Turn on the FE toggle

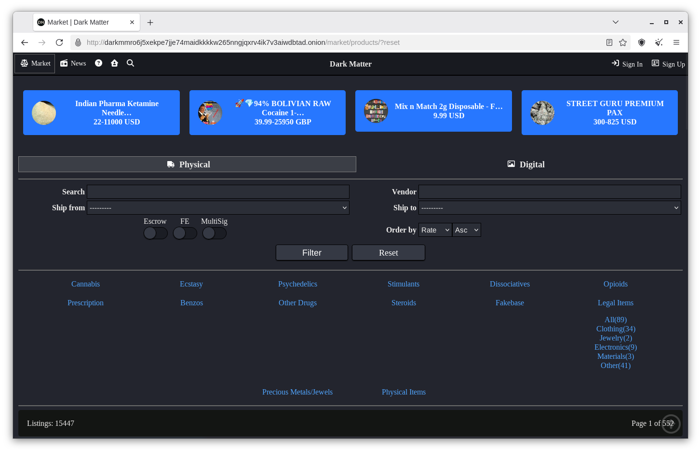pos(185,233)
